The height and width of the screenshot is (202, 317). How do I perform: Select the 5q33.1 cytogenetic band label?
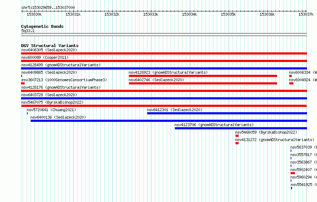pyautogui.click(x=28, y=31)
